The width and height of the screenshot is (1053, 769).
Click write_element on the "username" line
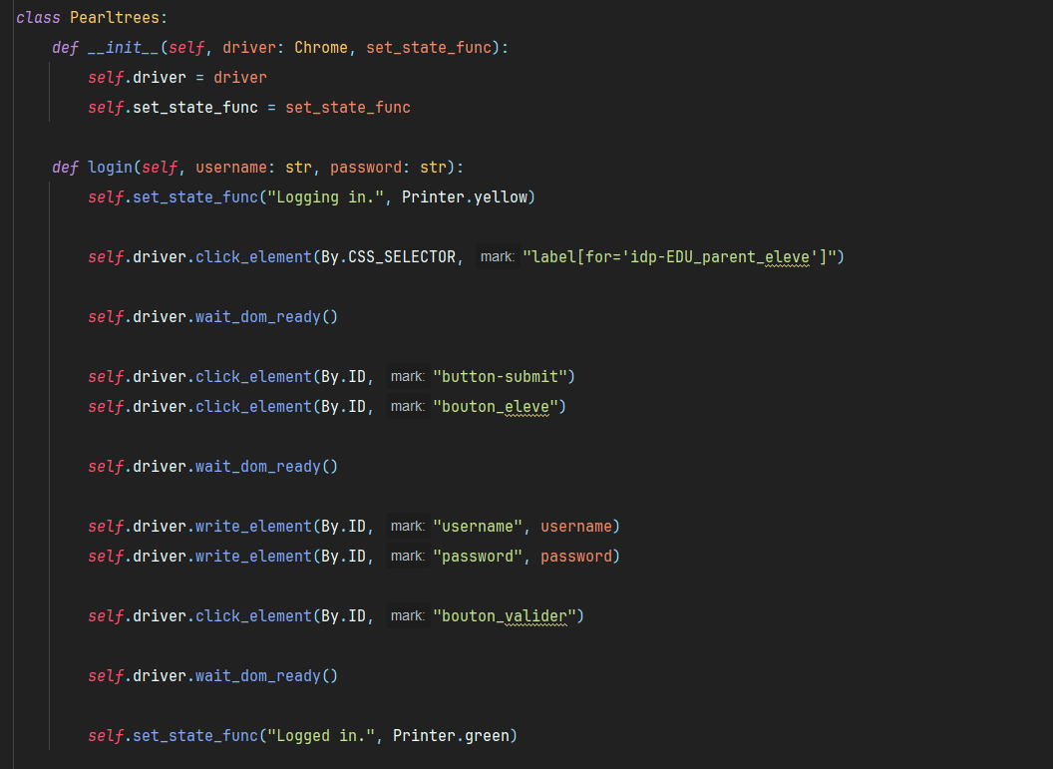253,527
